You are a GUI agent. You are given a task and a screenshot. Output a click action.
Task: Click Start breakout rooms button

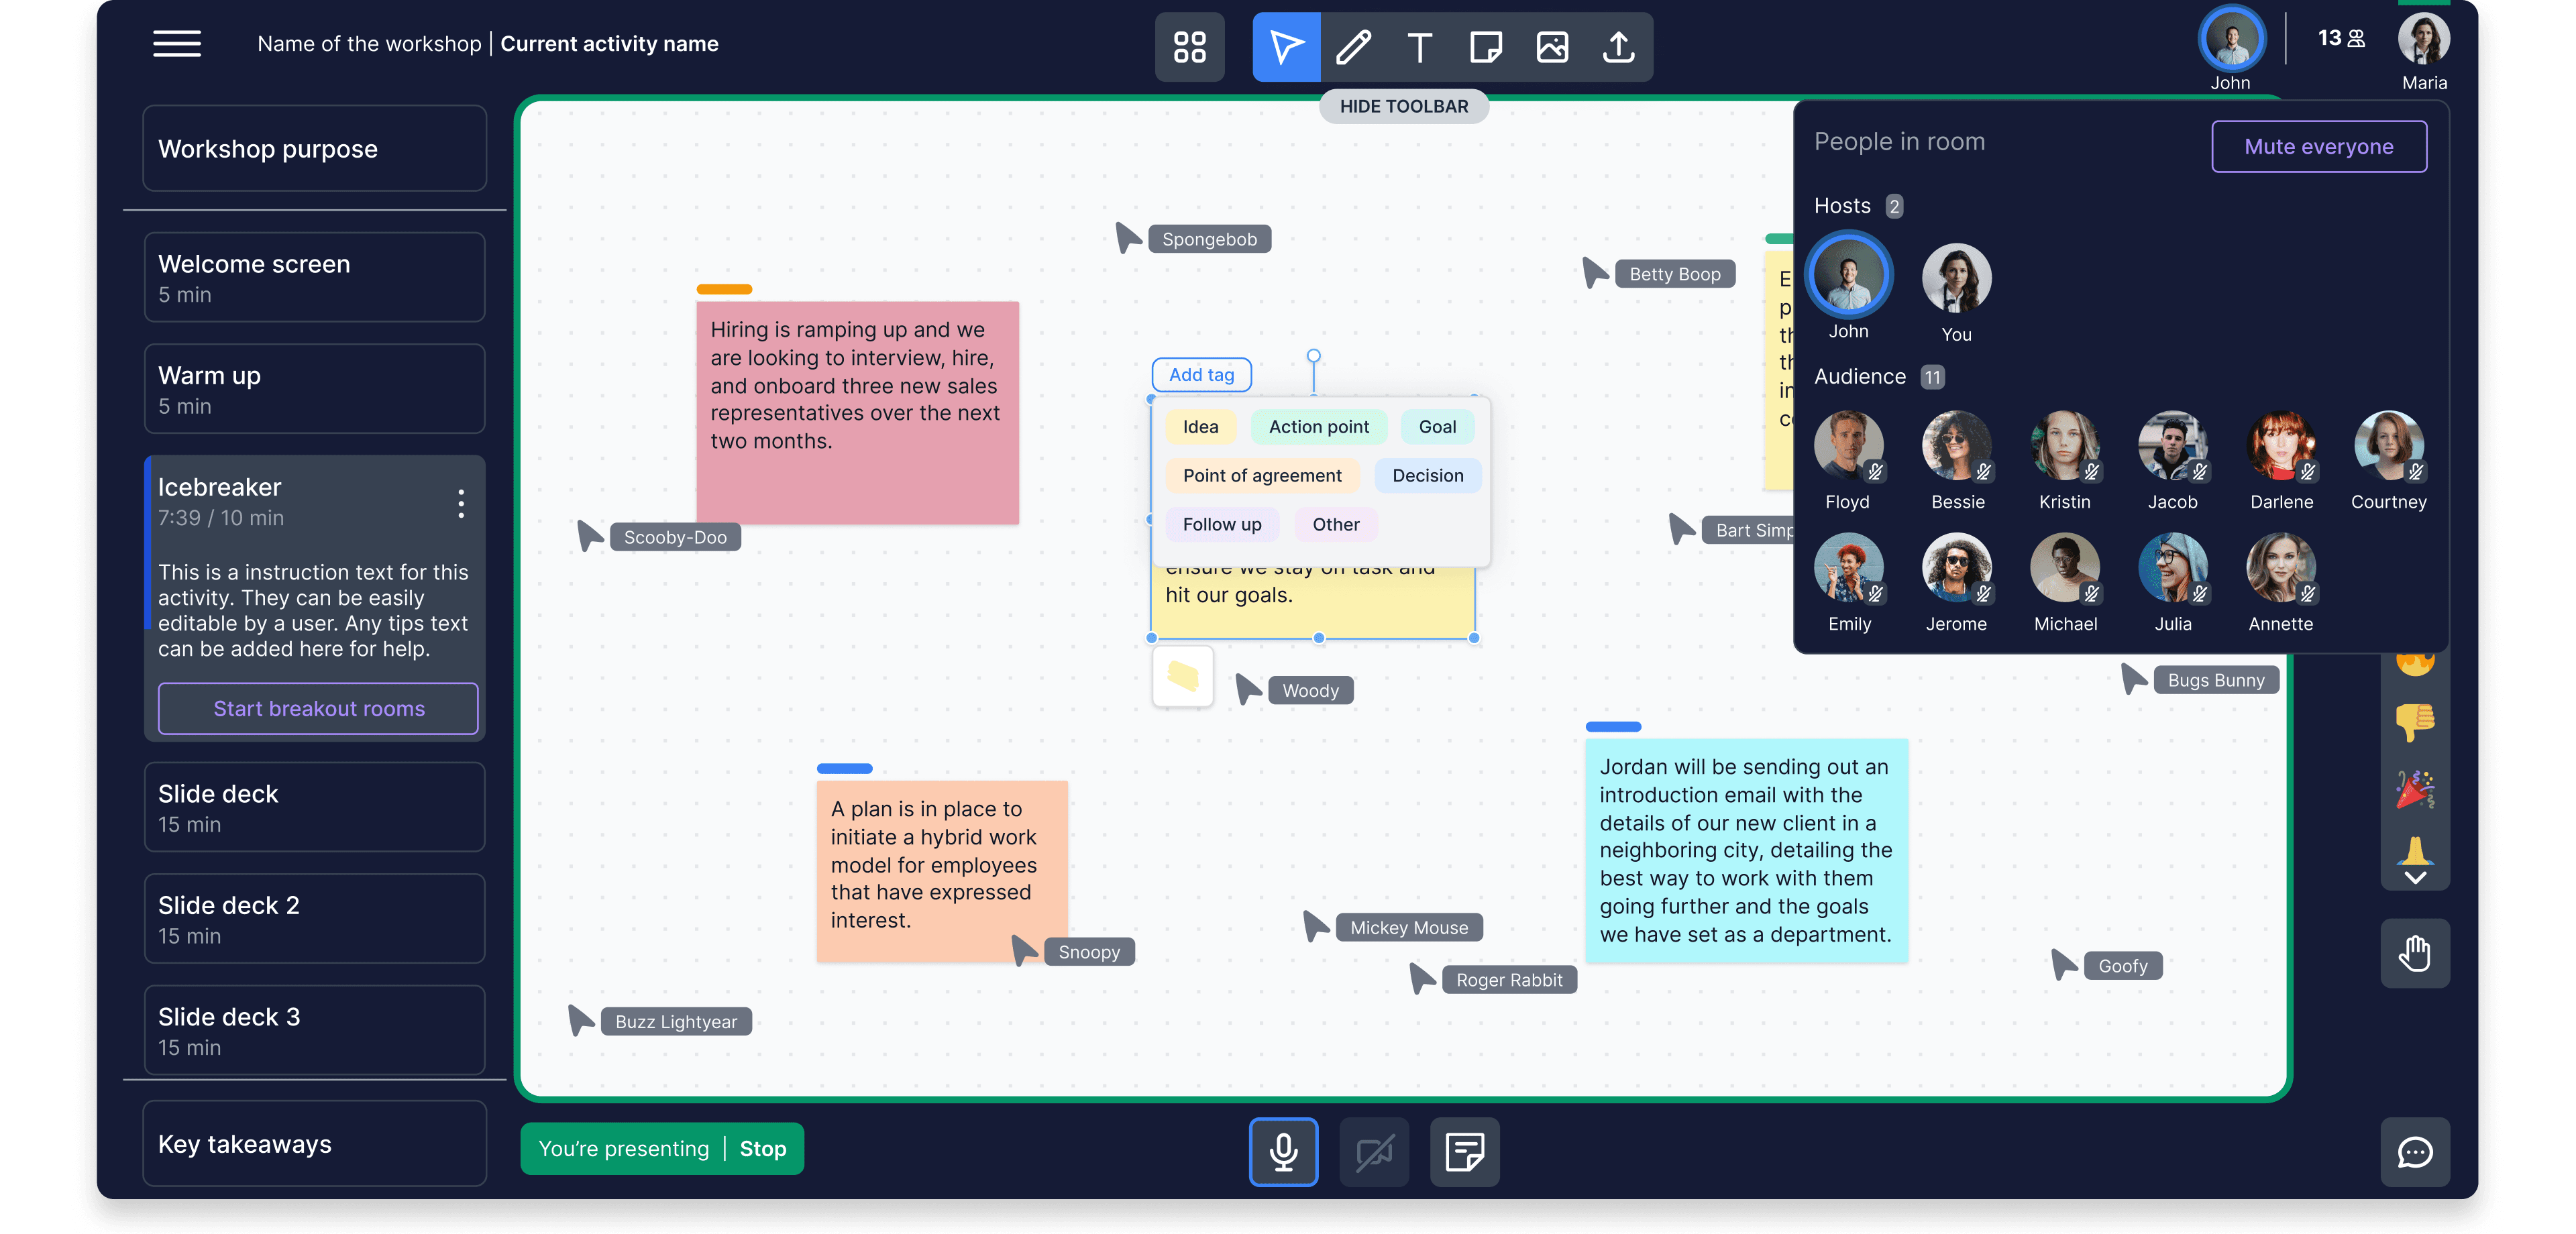point(318,708)
